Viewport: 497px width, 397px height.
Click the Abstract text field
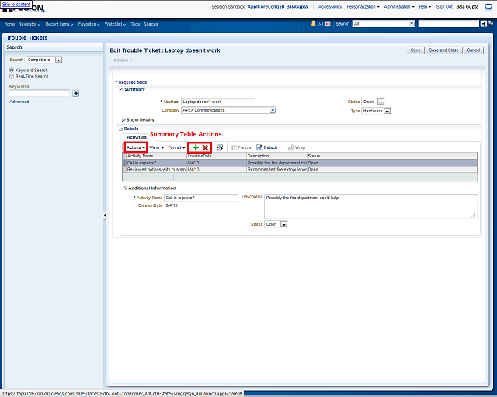tap(218, 102)
